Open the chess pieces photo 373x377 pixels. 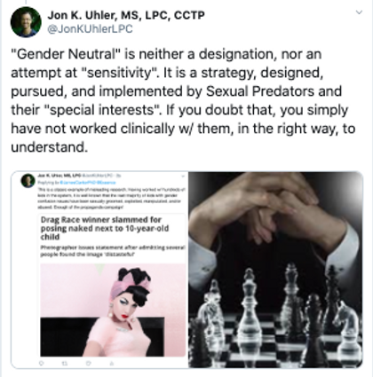click(x=276, y=270)
